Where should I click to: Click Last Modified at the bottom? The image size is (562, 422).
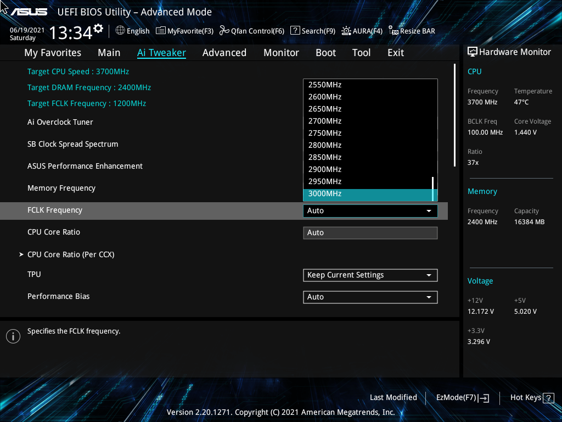(393, 397)
